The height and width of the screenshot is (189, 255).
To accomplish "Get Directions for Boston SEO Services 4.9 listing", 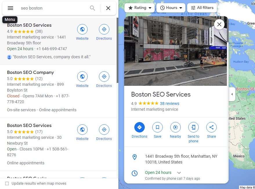I will point(104,32).
